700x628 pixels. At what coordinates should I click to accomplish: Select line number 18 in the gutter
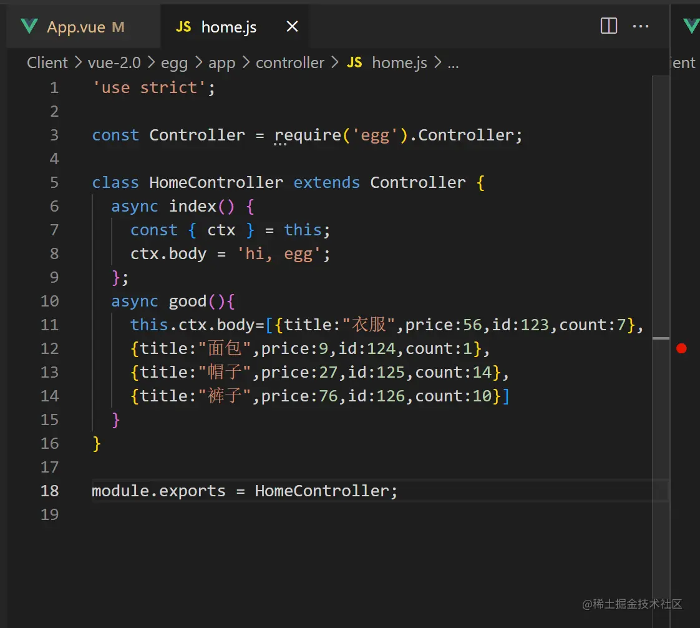click(49, 491)
